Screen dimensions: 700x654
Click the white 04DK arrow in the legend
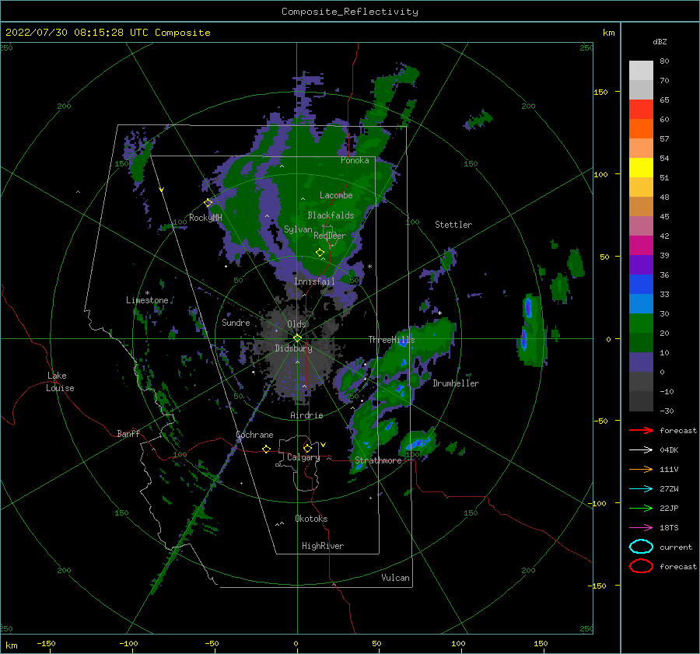pos(641,449)
